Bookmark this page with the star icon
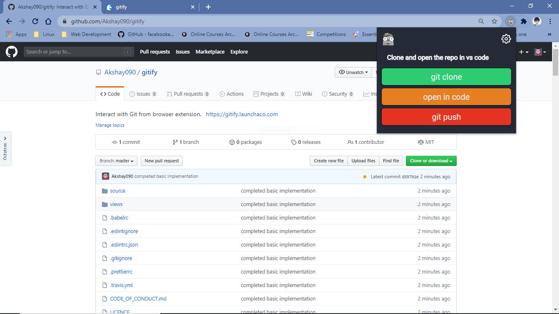Viewport: 559px width, 314px height. (x=494, y=21)
